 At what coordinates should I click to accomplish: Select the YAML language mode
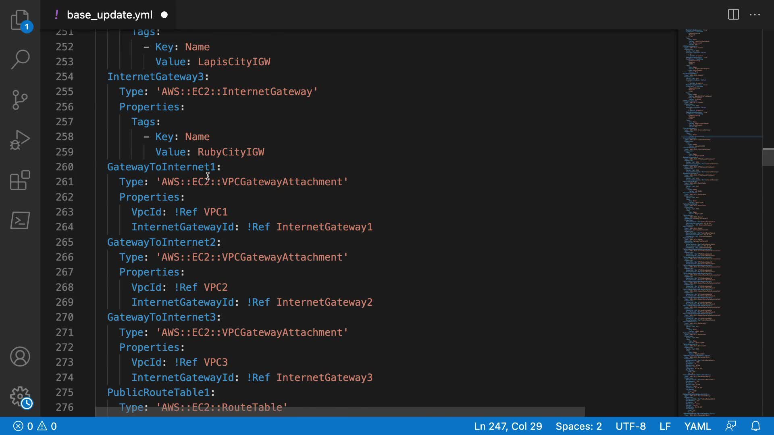pos(697,426)
